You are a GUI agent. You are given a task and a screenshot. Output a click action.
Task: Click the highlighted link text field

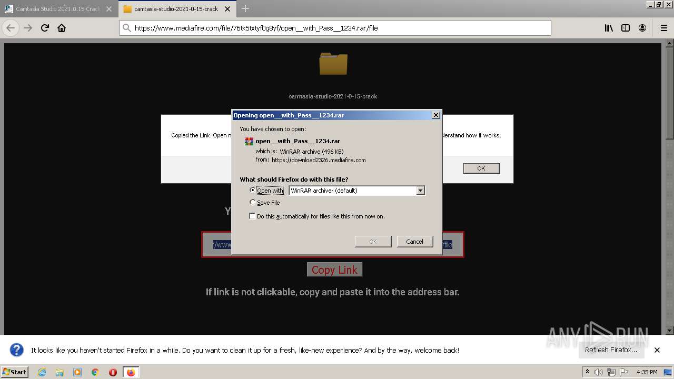332,244
